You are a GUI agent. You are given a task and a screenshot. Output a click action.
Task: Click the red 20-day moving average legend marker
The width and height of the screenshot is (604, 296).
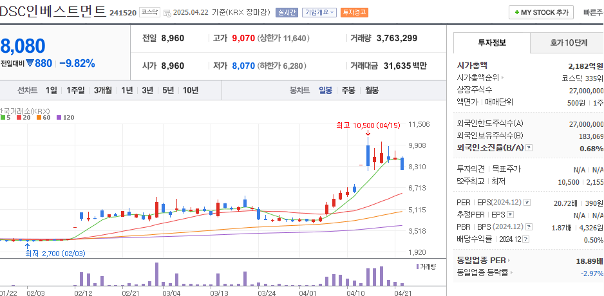[19, 118]
